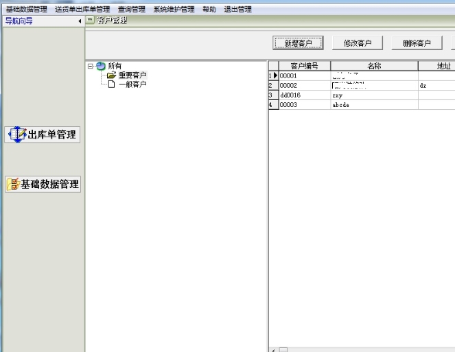Select the 所有 tree node label
Viewport: 455px width, 352px height.
point(115,66)
